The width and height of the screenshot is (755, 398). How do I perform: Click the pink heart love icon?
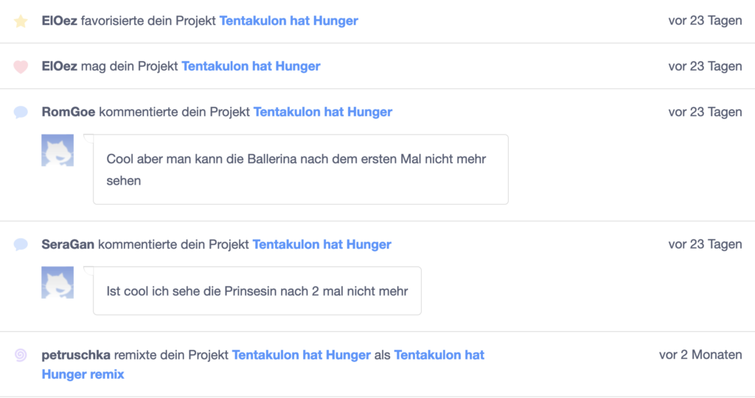[21, 66]
